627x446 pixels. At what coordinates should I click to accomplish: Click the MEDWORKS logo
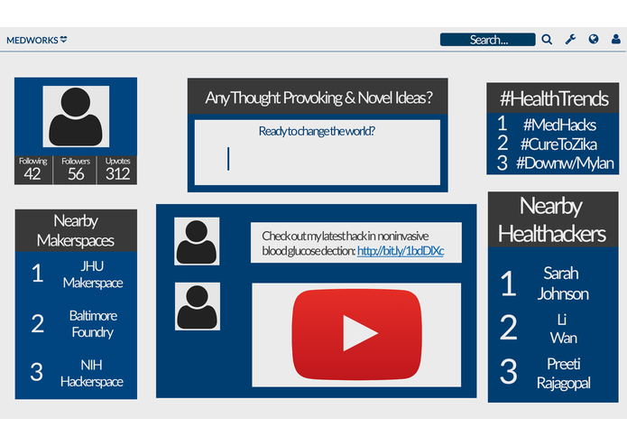pos(36,40)
